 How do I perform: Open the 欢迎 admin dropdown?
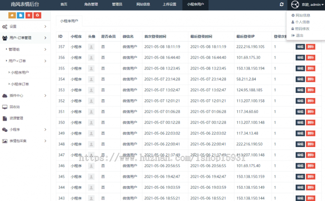(x=312, y=4)
